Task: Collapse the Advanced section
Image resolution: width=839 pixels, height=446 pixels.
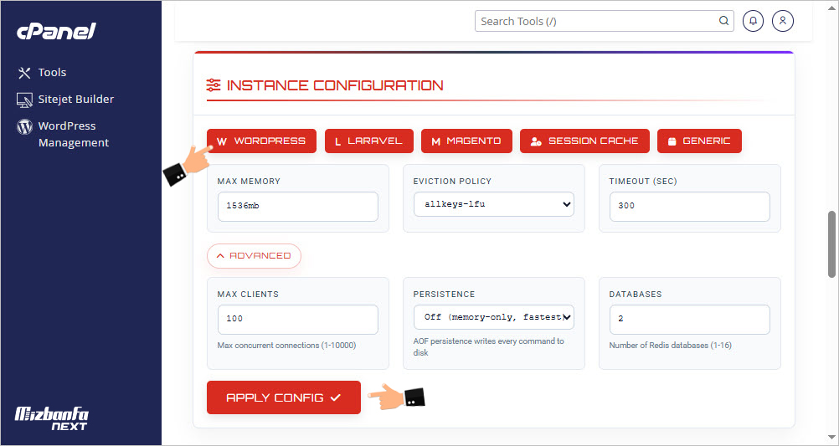Action: [x=255, y=256]
